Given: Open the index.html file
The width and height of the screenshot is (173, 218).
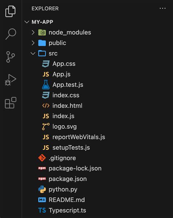Looking at the screenshot, I should [x=68, y=106].
